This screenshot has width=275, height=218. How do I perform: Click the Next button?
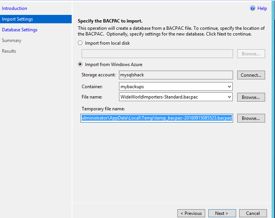tap(222, 213)
